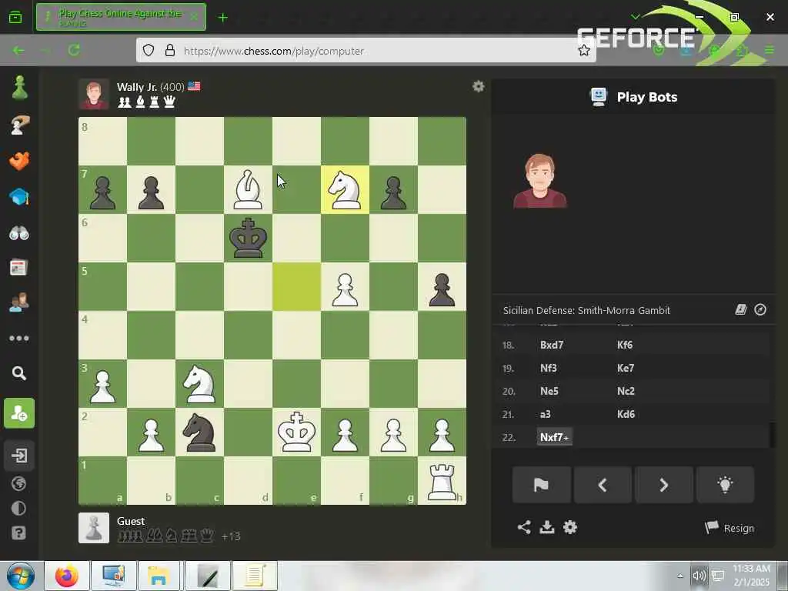
Task: Click the green sign-up person icon
Action: [x=19, y=413]
